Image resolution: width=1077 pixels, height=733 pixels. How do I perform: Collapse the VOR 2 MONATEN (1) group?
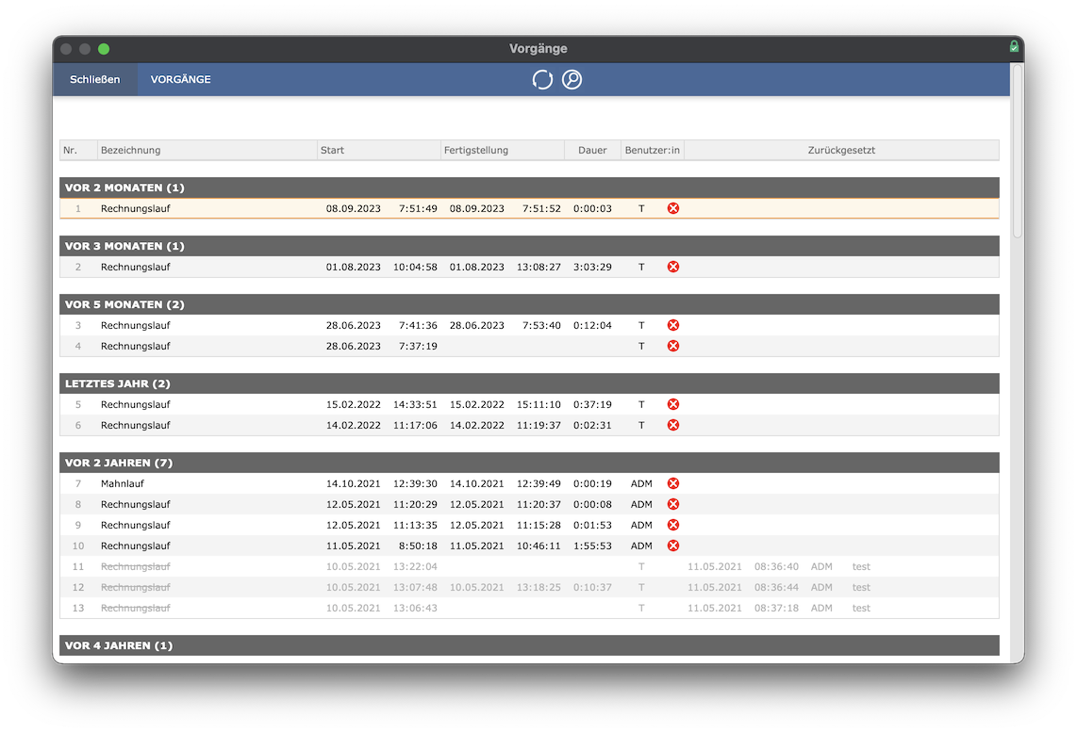pos(529,187)
